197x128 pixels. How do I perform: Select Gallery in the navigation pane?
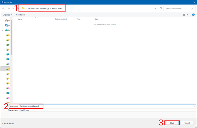point(7,25)
